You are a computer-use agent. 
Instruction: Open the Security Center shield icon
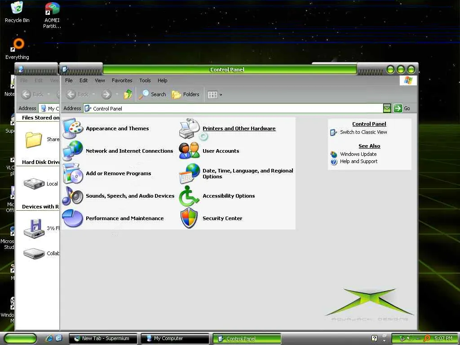[190, 218]
